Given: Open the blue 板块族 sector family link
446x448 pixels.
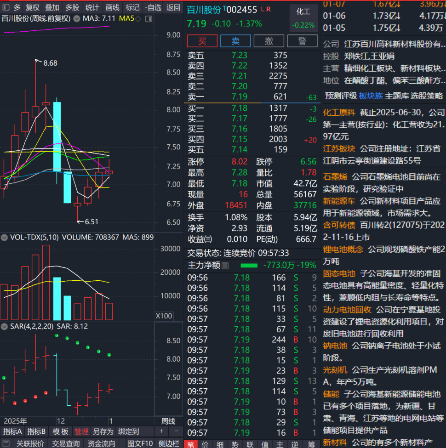Looking at the screenshot, I should click(x=371, y=96).
